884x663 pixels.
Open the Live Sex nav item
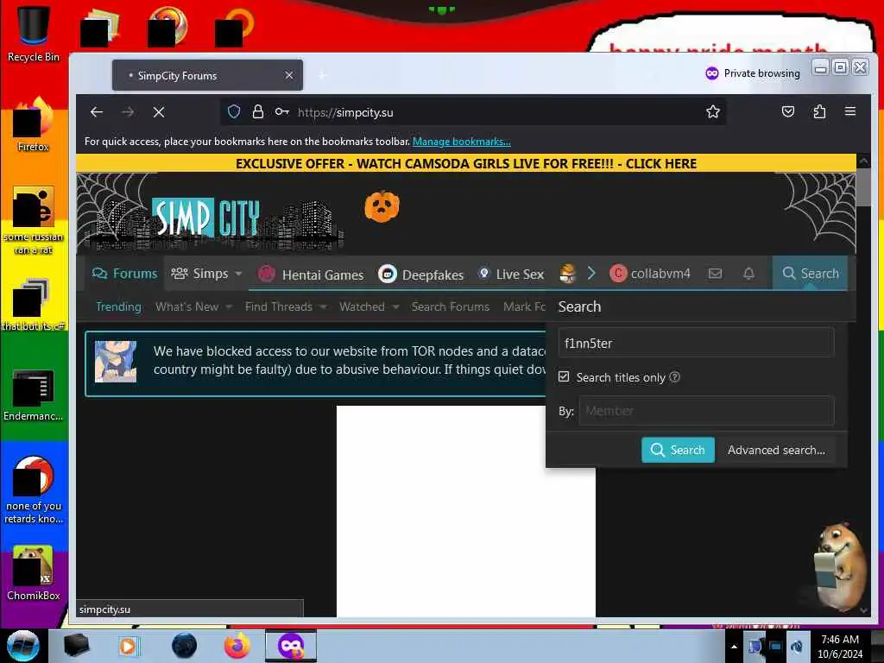(511, 275)
